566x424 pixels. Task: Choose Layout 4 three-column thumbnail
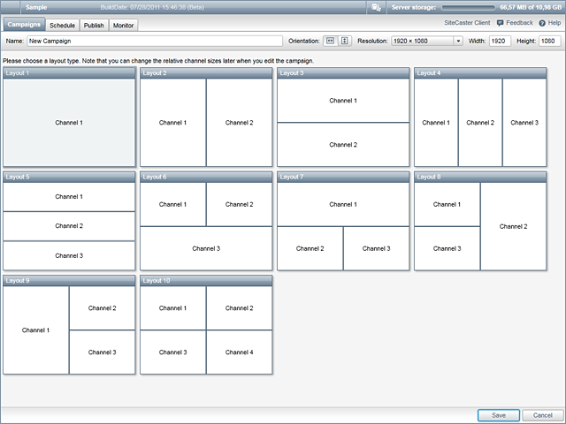(x=480, y=122)
